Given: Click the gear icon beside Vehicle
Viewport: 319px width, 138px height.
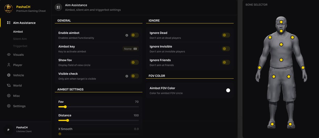Looking at the screenshot, I should 9,75.
